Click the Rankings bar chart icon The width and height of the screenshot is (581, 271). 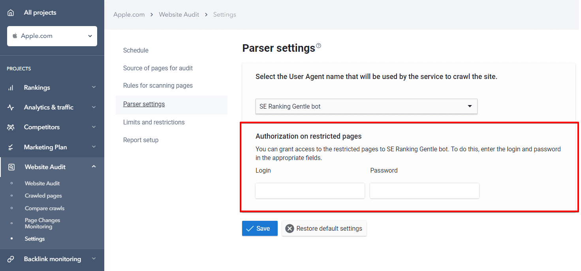(11, 88)
